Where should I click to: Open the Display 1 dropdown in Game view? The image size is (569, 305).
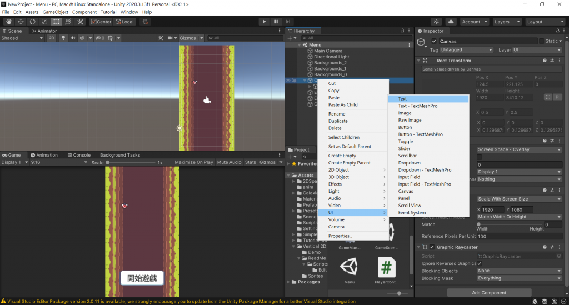click(14, 162)
